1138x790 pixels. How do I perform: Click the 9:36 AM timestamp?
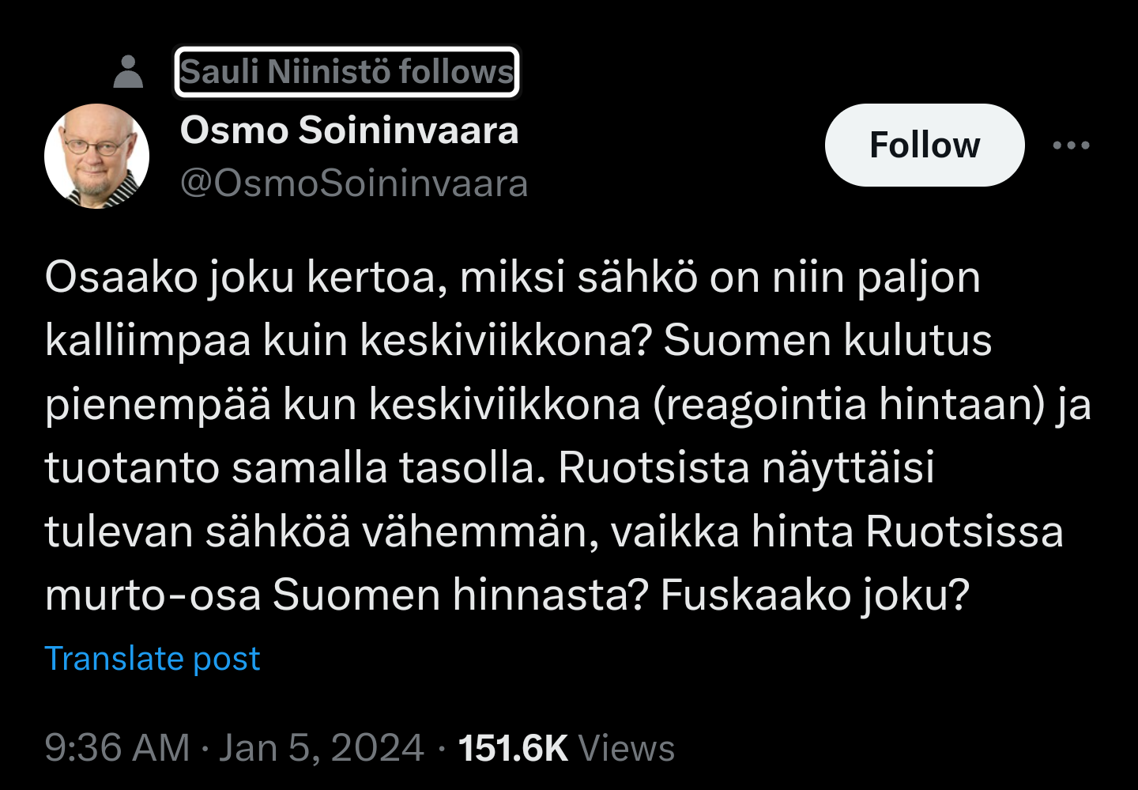point(117,748)
